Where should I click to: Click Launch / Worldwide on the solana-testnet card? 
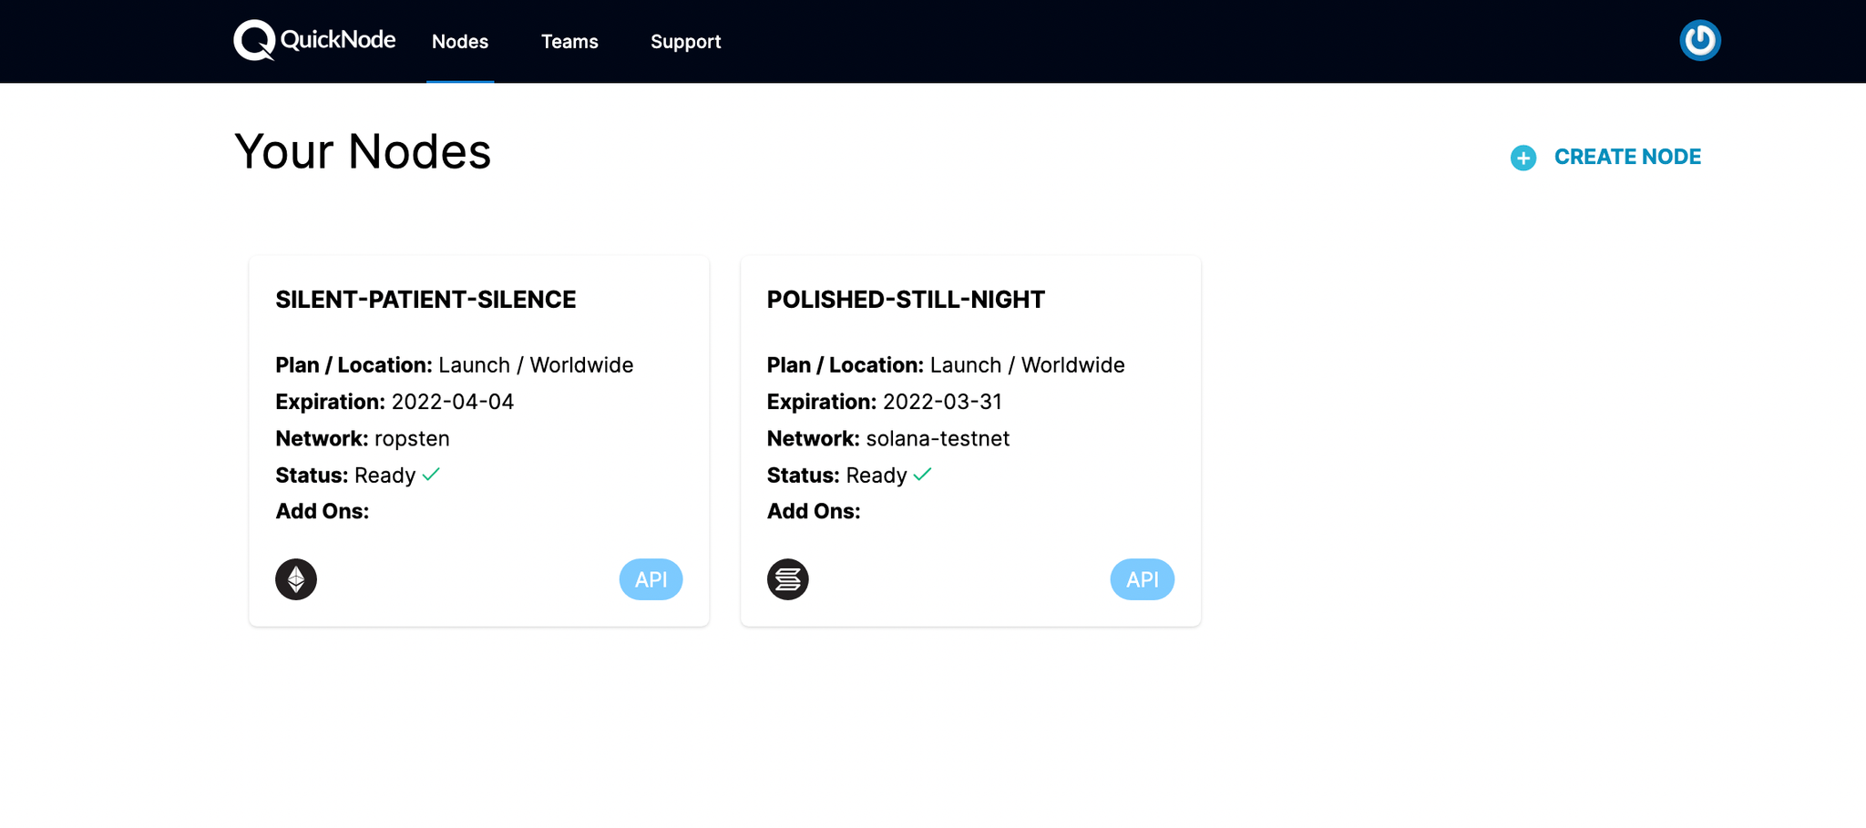tap(1027, 365)
